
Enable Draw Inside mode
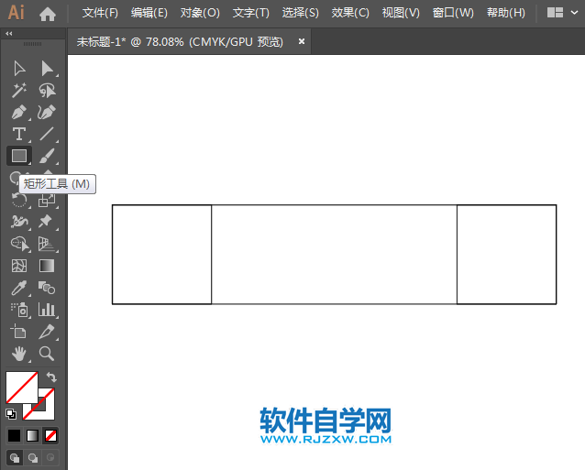(x=50, y=458)
